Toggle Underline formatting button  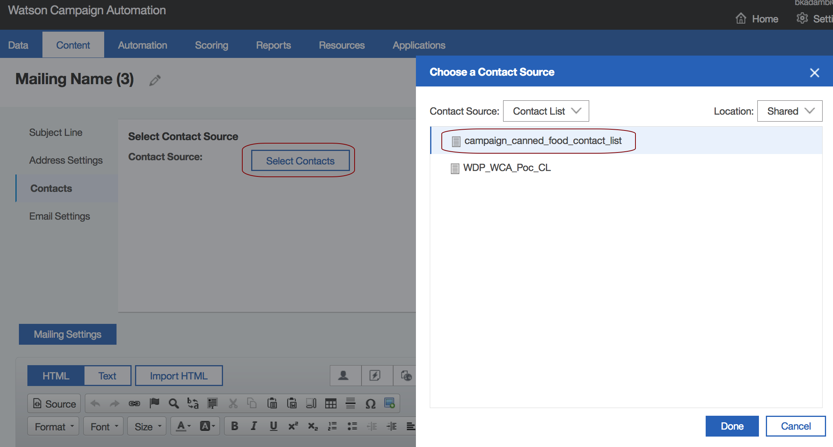tap(274, 426)
